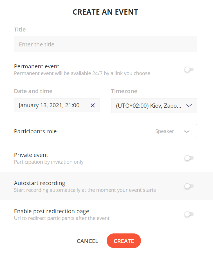Click the Create an Event heading
This screenshot has width=213, height=261.
106,12
